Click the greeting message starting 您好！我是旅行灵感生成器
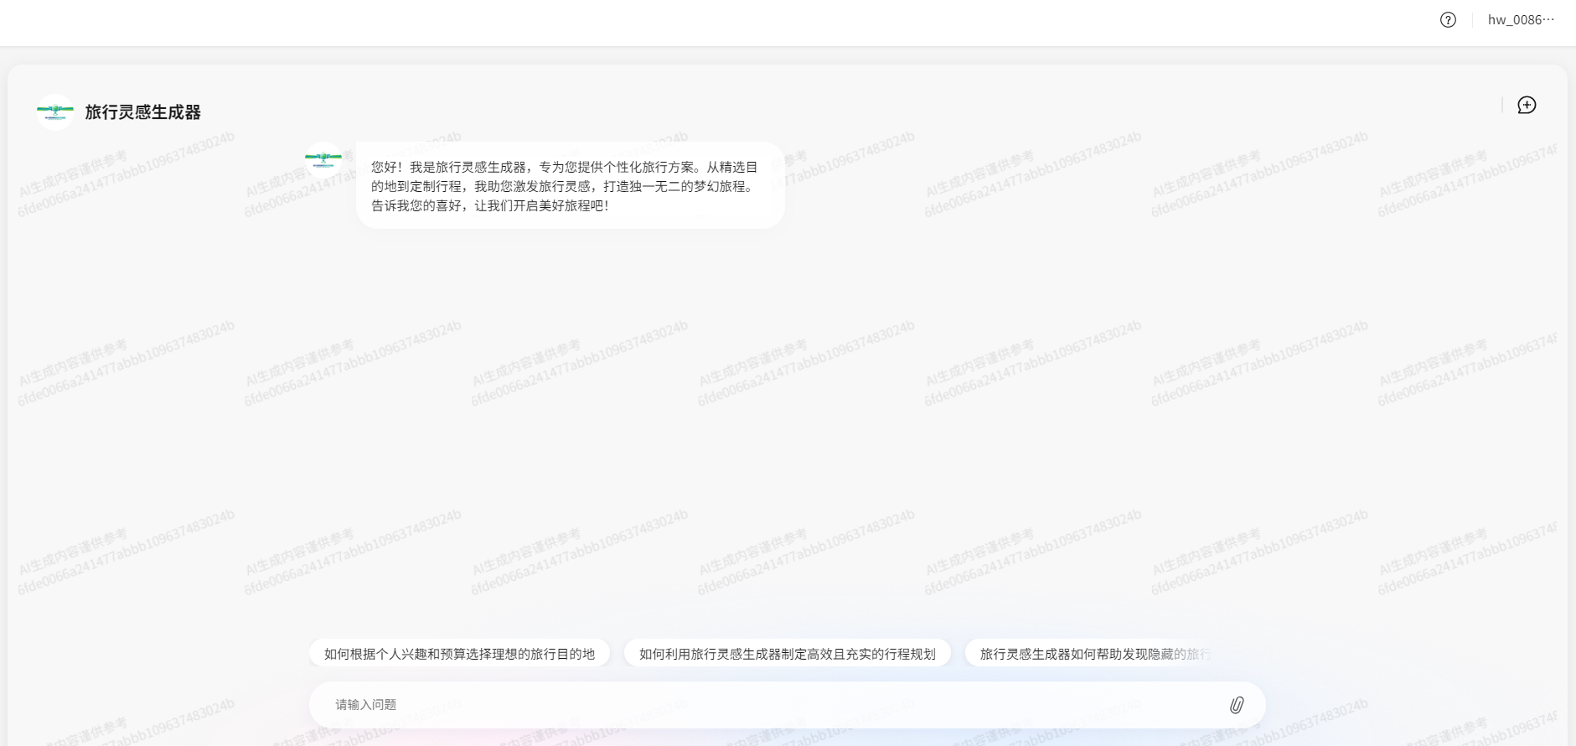The image size is (1576, 746). coord(571,186)
